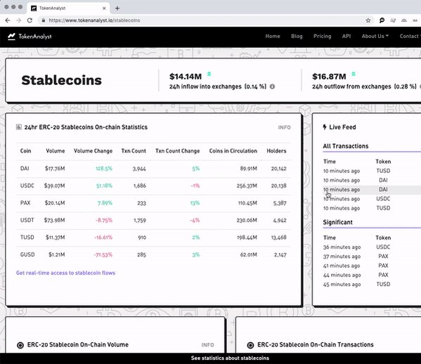
Task: Click the Coins in Circulation column header
Action: click(233, 151)
